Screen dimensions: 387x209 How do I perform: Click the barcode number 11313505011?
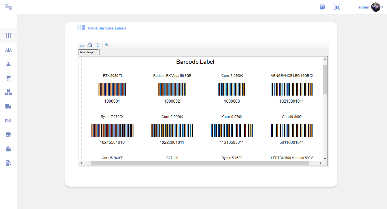click(232, 142)
